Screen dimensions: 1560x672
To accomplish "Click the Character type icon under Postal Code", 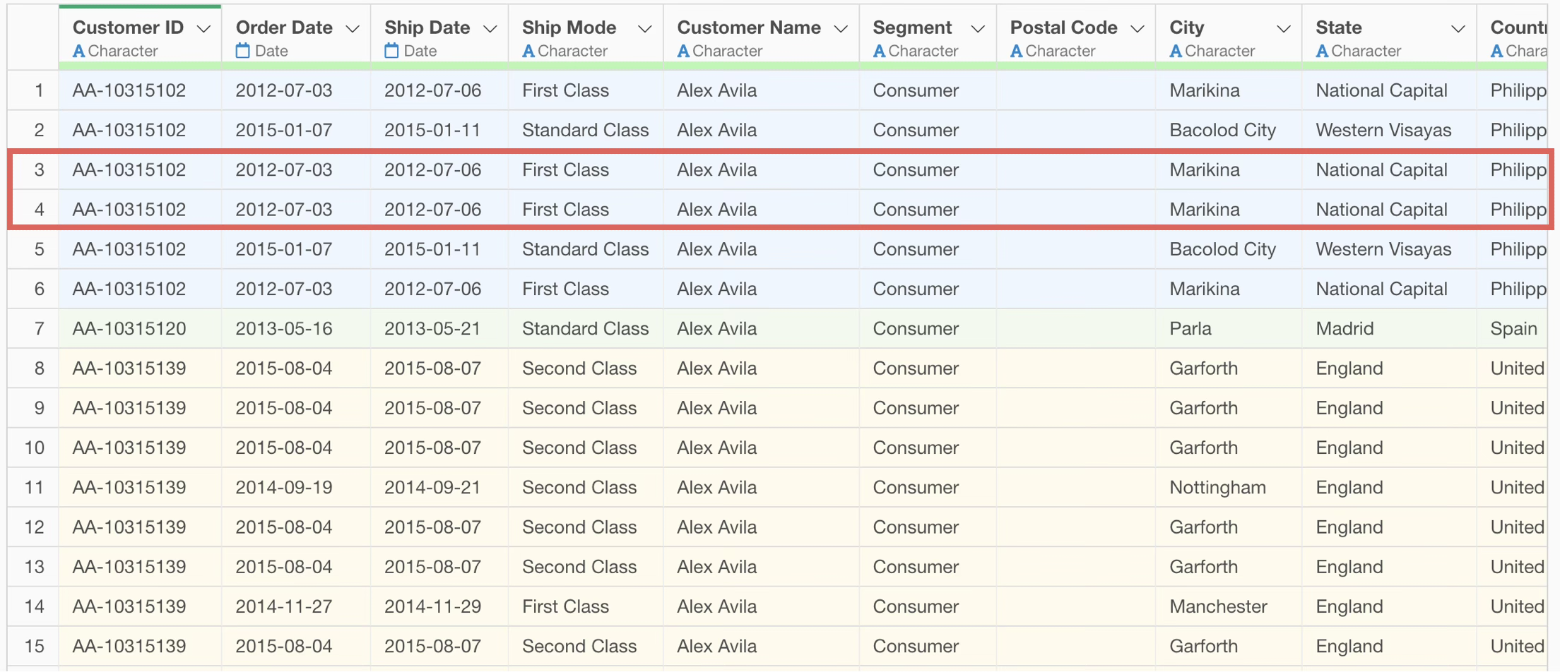I will coord(1016,51).
